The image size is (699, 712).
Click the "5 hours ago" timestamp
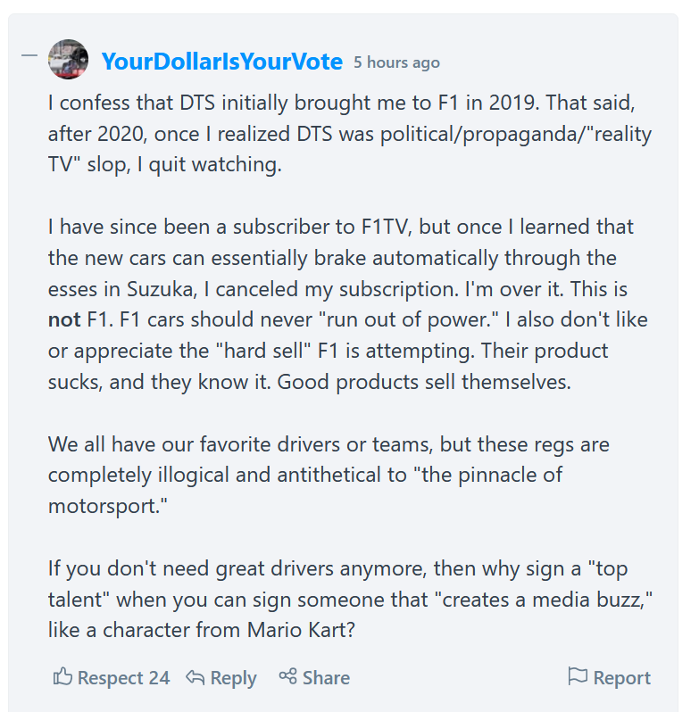pos(396,62)
